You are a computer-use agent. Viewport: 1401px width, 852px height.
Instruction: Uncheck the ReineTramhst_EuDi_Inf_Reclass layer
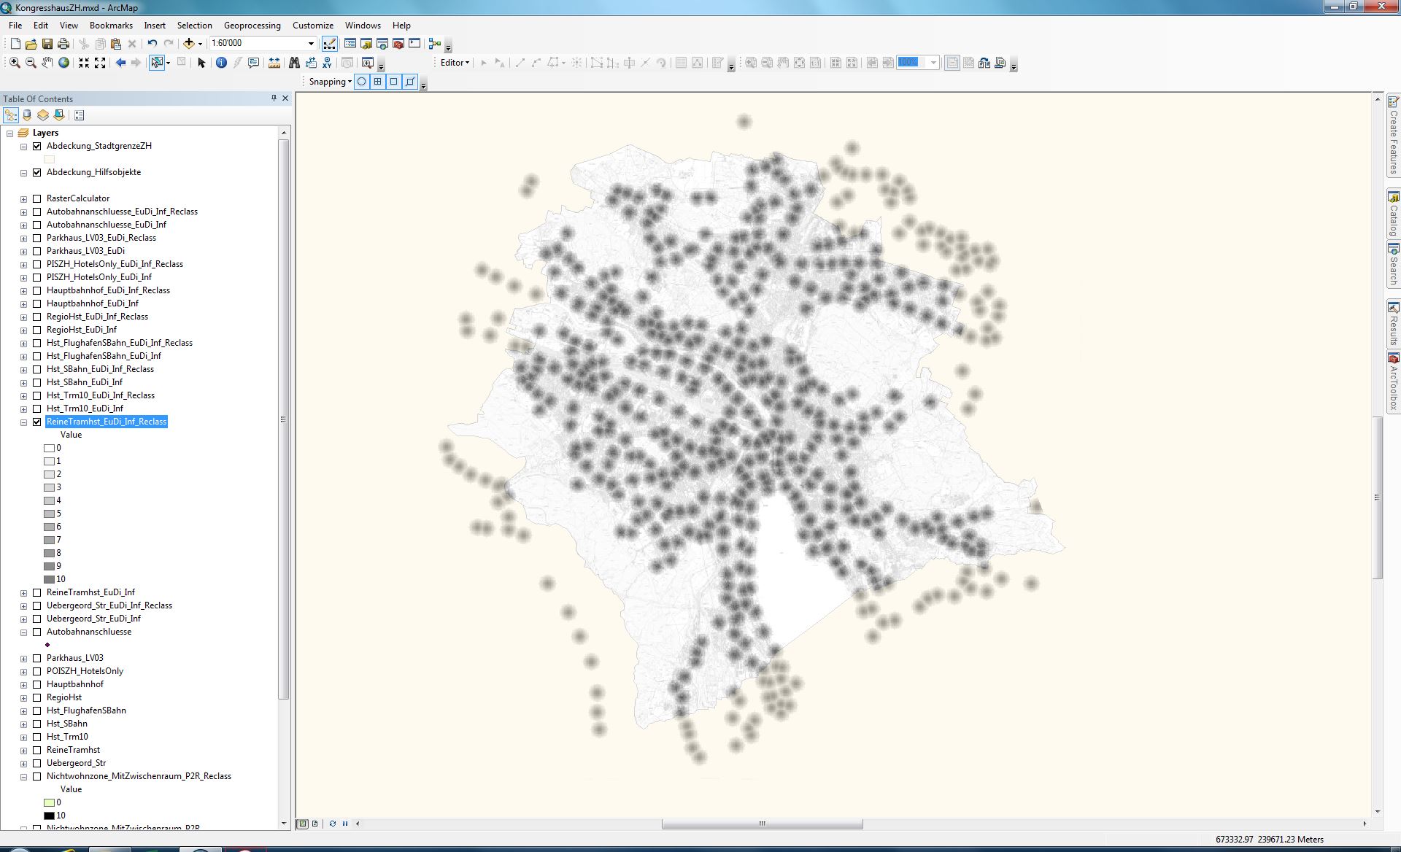[37, 422]
